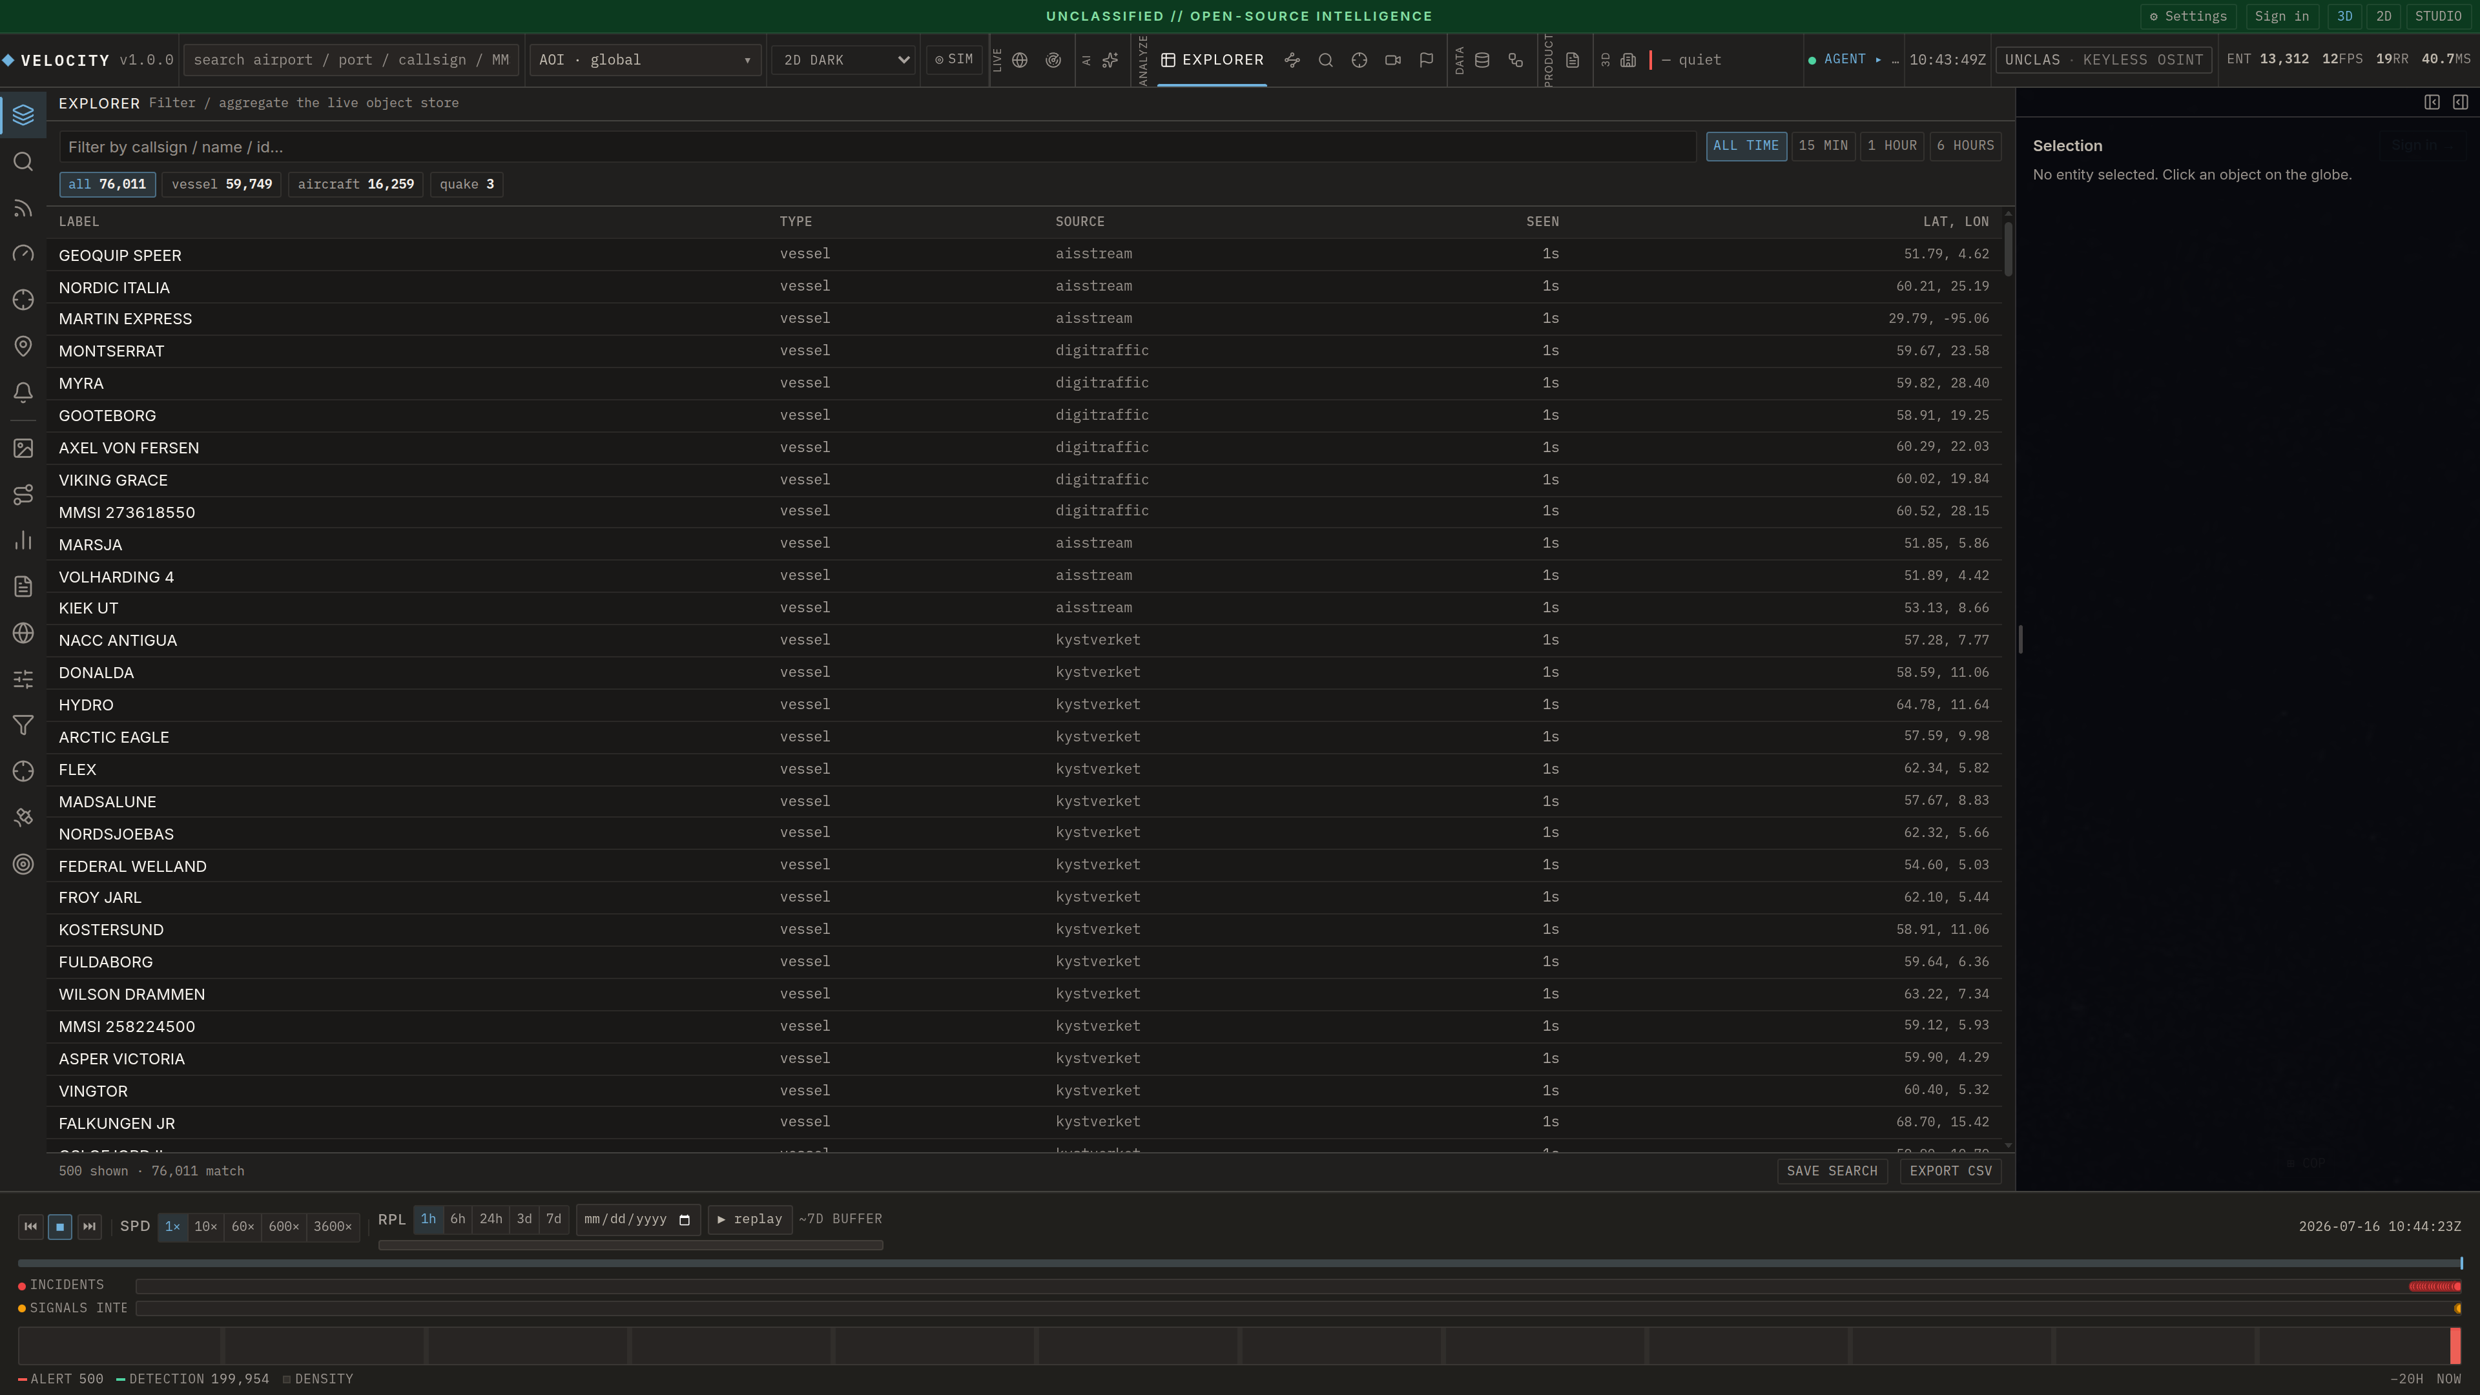The height and width of the screenshot is (1395, 2480).
Task: Open the imagery sidebar icon
Action: tap(23, 449)
